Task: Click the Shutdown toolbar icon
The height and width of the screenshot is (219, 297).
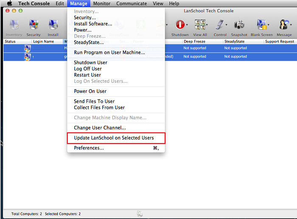Action: [180, 25]
